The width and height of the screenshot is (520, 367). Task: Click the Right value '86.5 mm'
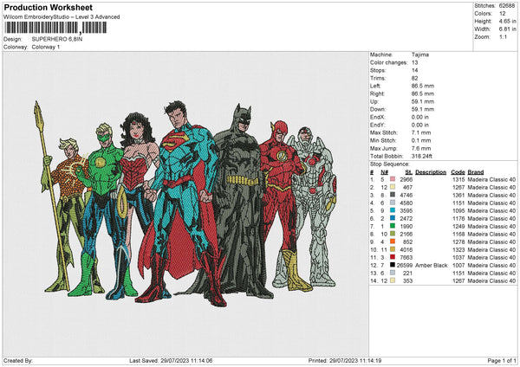coord(423,93)
